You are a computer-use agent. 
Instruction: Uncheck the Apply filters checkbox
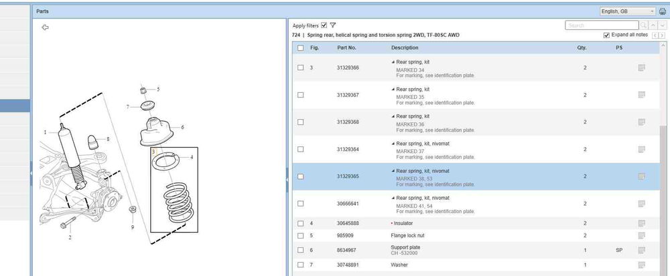[324, 25]
